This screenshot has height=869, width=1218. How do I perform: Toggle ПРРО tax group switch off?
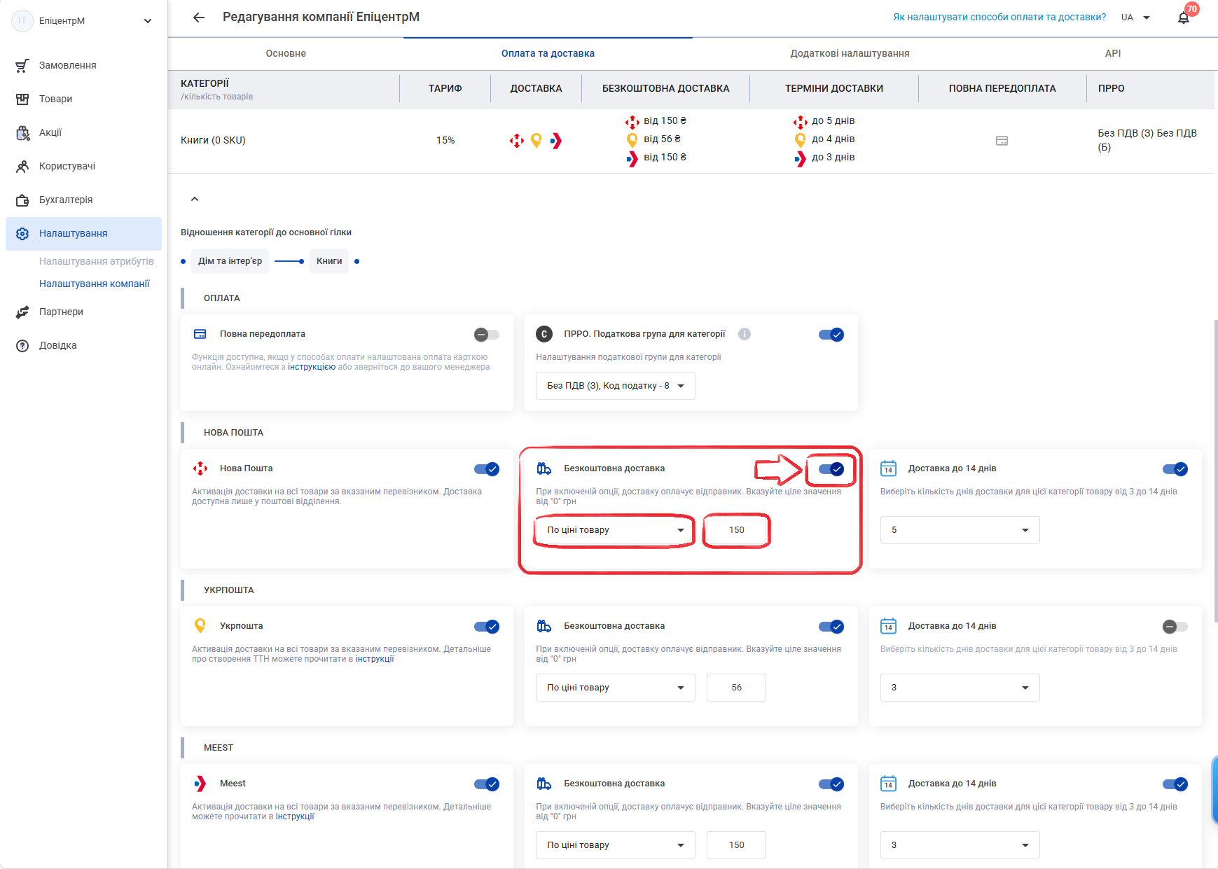pos(831,335)
